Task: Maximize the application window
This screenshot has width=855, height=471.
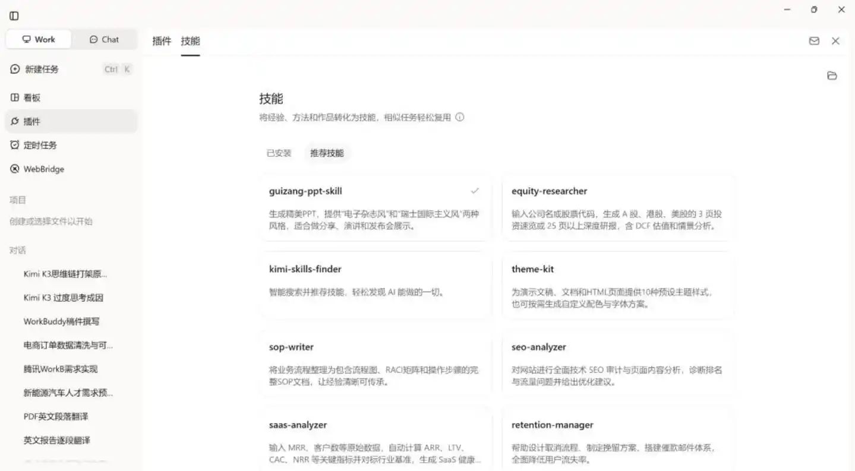Action: pyautogui.click(x=814, y=10)
